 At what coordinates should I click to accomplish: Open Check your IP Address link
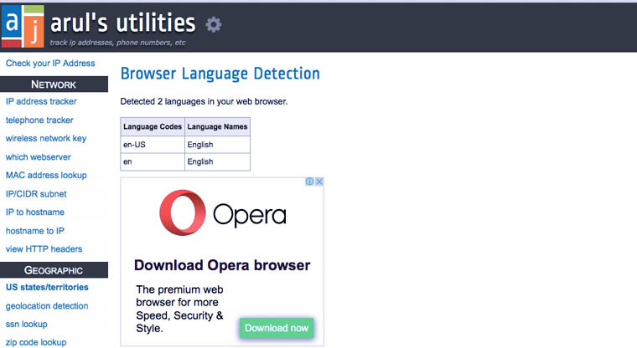[x=50, y=64]
